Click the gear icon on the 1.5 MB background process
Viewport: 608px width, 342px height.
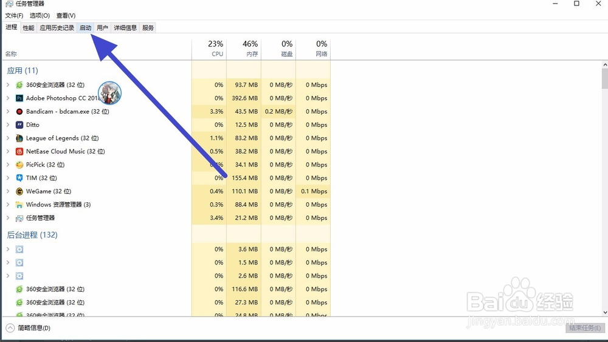click(19, 262)
